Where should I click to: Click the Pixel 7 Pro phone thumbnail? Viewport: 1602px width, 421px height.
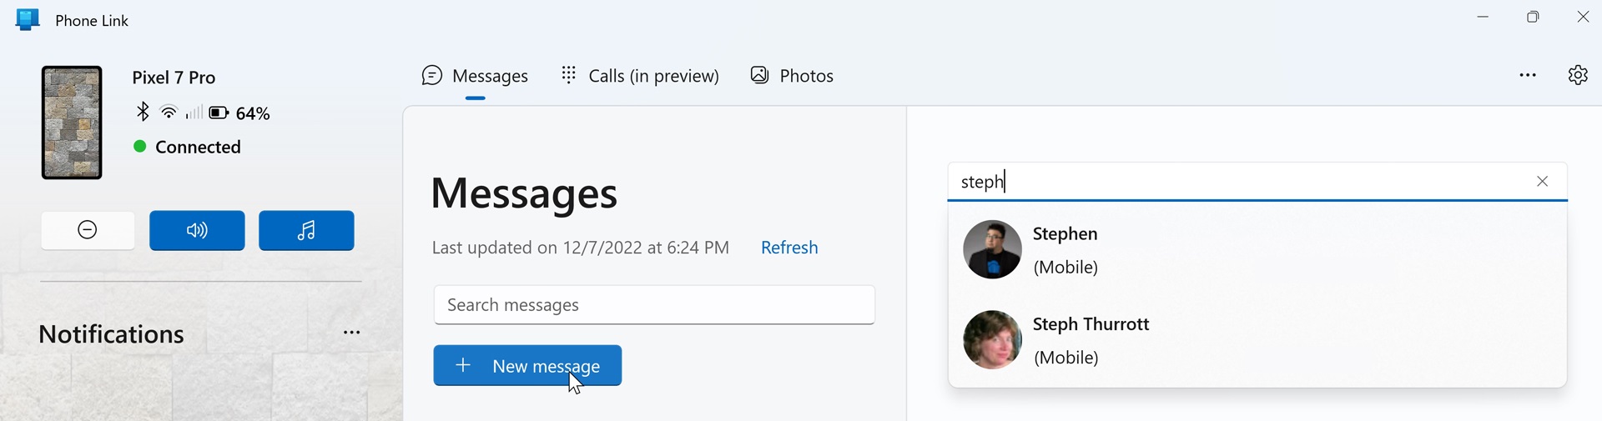73,123
